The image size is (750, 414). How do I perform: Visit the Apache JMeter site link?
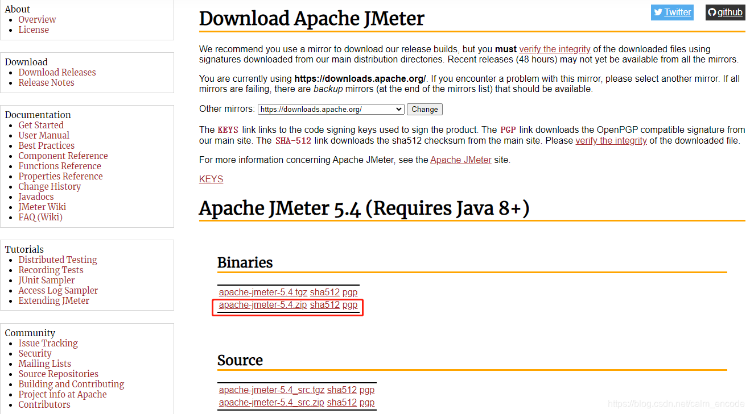(461, 160)
